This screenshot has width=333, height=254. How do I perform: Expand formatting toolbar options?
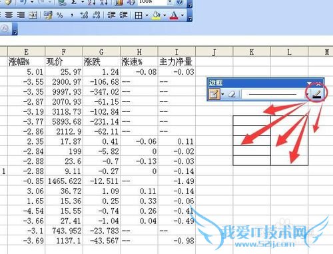click(189, 15)
